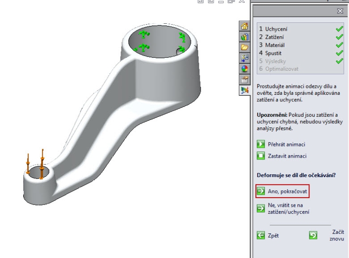Click the Zastavit animaci link text
349x258 pixels.
coord(287,156)
